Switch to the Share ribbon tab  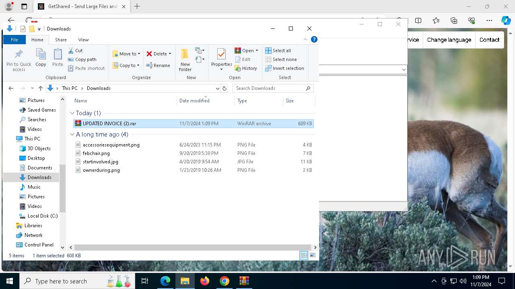point(61,40)
